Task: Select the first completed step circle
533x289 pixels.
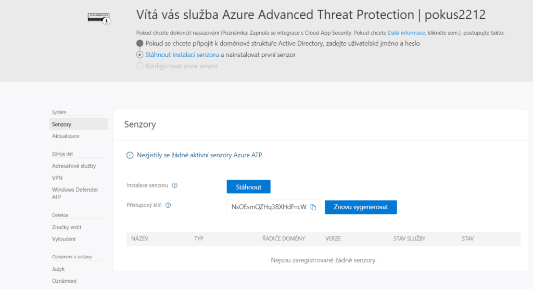Action: click(139, 43)
